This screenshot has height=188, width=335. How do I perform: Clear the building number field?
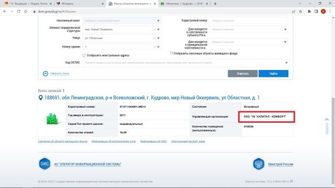[154, 47]
